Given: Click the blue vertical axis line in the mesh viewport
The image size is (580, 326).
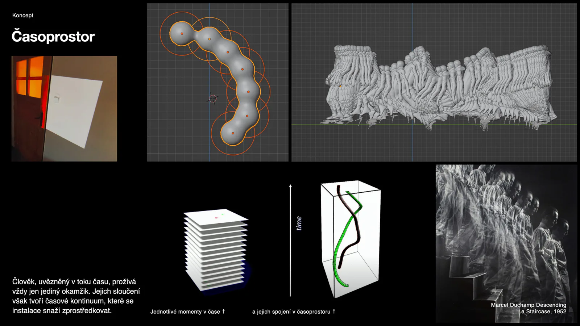Looking at the screenshot, I should pyautogui.click(x=413, y=83).
